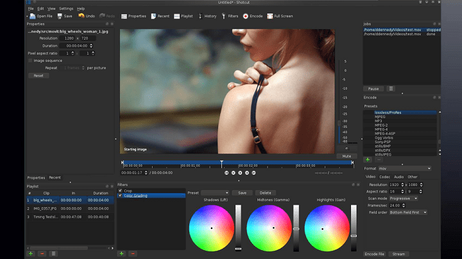Open the filter Preset dropdown
Viewport: 462px width, 259px height.
pyautogui.click(x=215, y=192)
